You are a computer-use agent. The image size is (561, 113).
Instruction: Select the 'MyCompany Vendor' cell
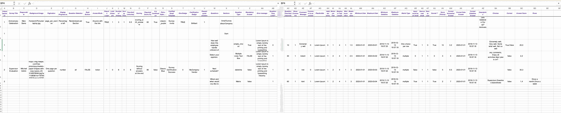pyautogui.click(x=194, y=70)
